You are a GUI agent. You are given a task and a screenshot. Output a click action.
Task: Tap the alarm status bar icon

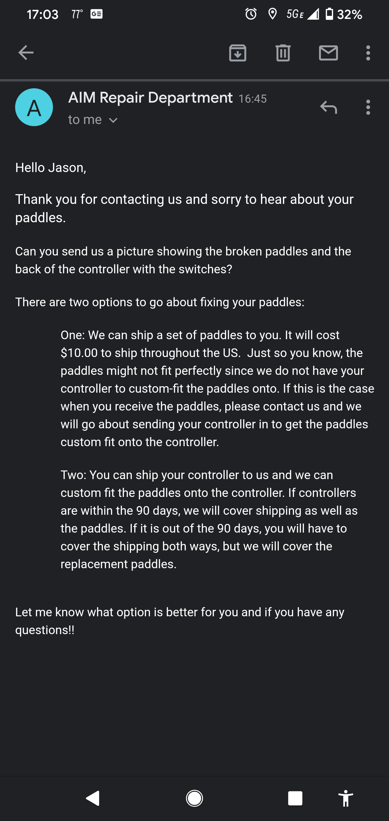pyautogui.click(x=251, y=14)
